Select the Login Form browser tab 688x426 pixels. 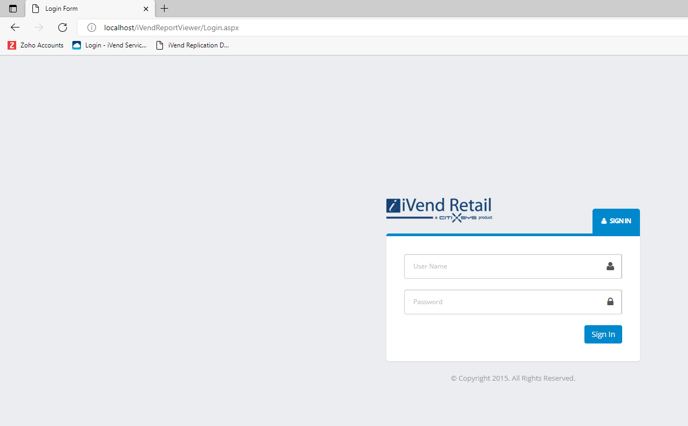[90, 9]
